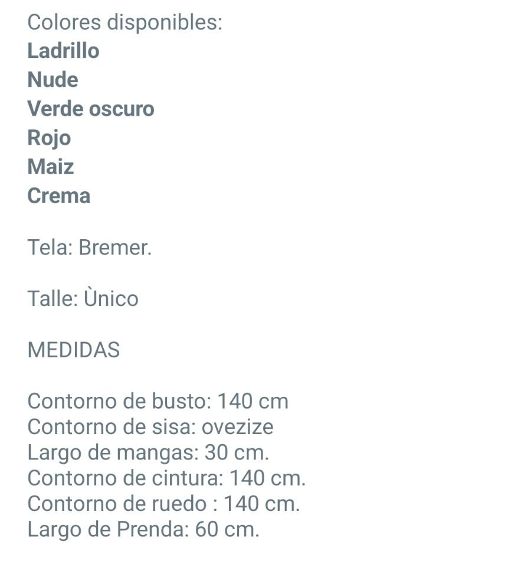Click the word 'ovezize' in the sisa line
Screen dimensions: 521x567
click(x=237, y=427)
